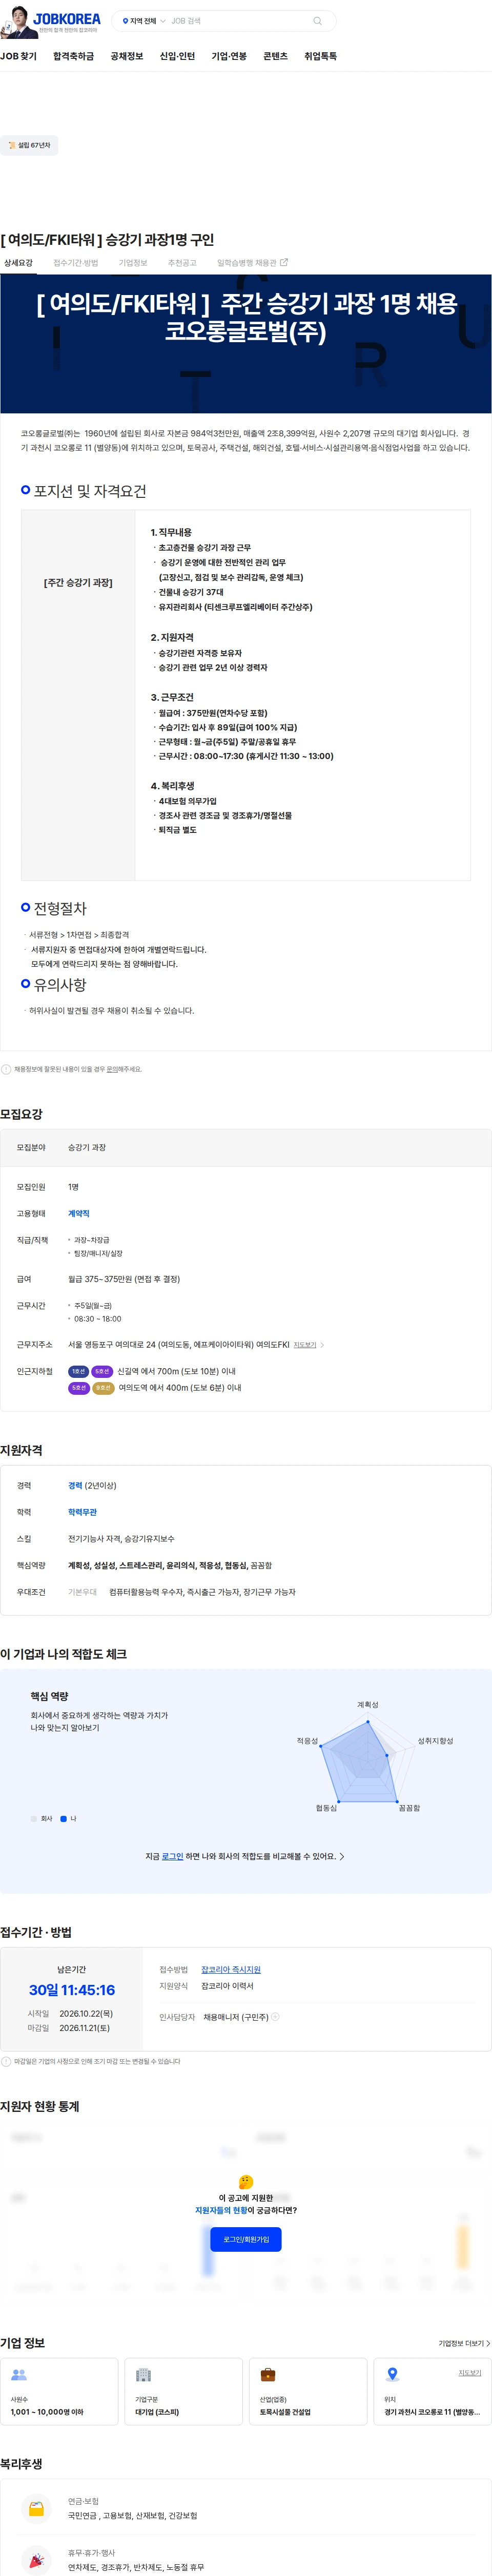Click the chevron after 지도보기 address link
Image resolution: width=492 pixels, height=2576 pixels.
point(322,1345)
